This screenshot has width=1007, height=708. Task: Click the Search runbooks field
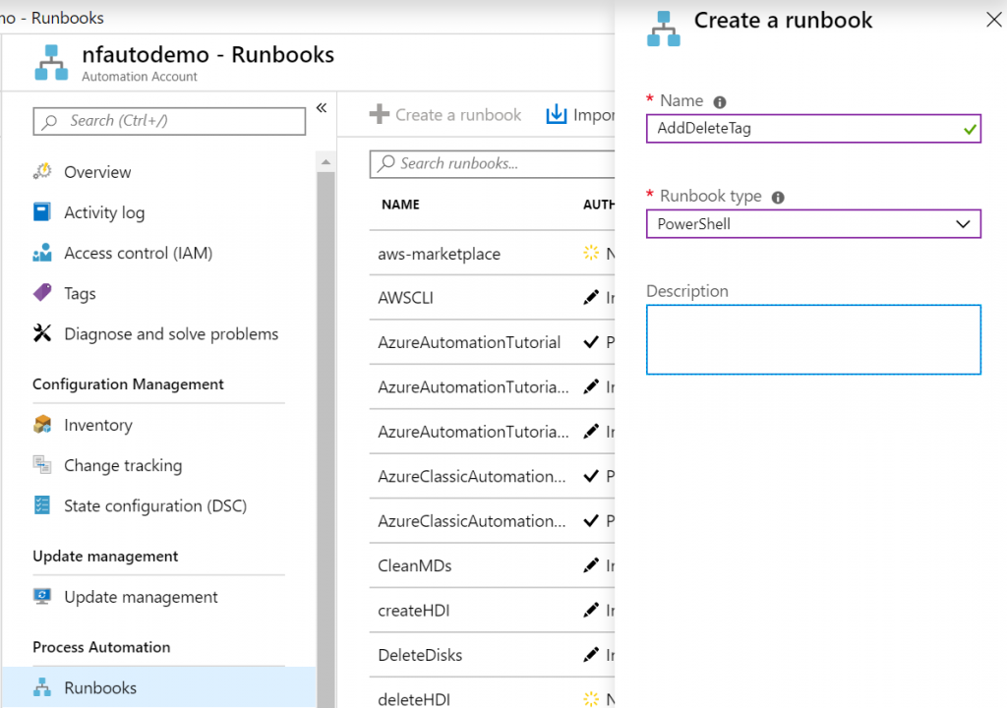pyautogui.click(x=492, y=163)
